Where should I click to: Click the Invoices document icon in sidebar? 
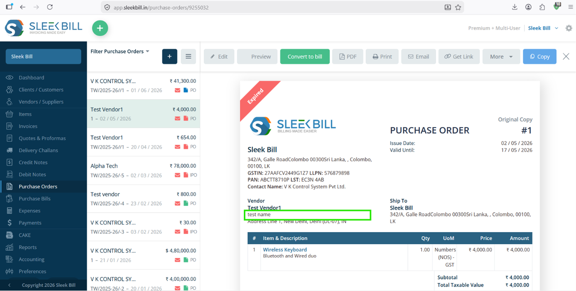(x=9, y=126)
